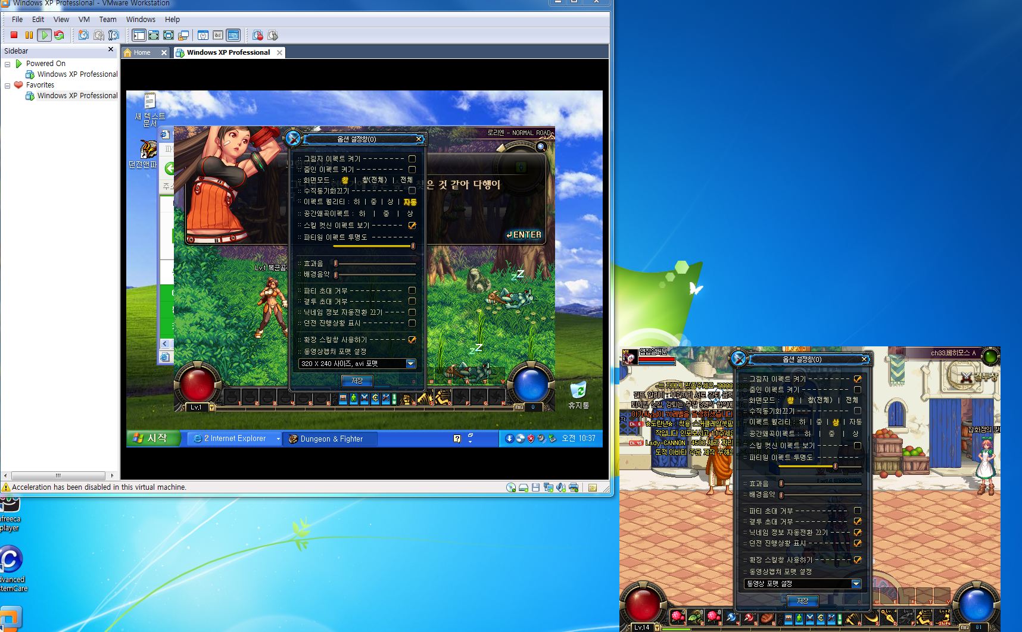Screen dimensions: 1022x632
Task: Open the Team menu
Action: 108,19
